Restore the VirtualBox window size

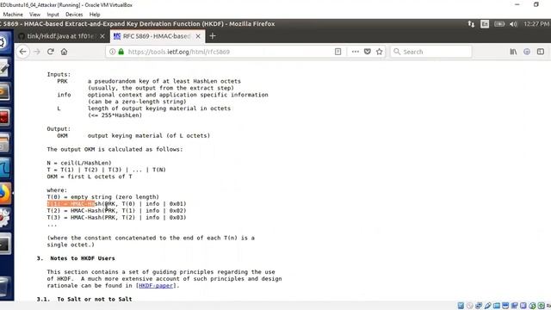point(536,4)
